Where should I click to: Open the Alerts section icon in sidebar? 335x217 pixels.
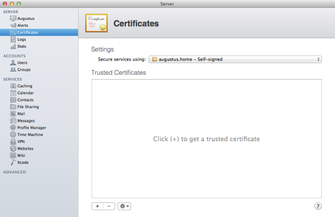tap(13, 25)
